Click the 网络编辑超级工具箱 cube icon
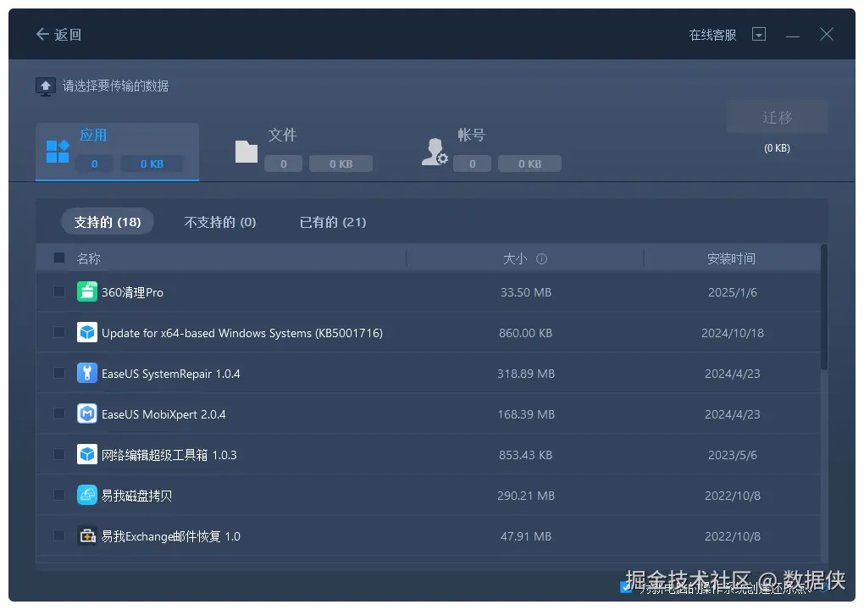The height and width of the screenshot is (610, 864). coord(87,454)
